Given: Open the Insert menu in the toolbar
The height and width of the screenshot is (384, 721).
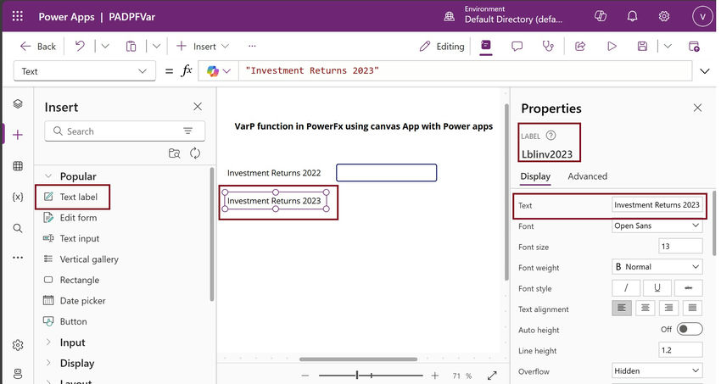Looking at the screenshot, I should tap(203, 47).
